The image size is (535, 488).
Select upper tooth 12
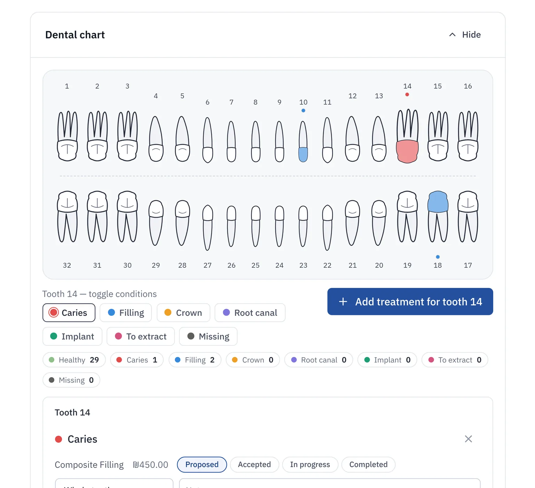[x=352, y=139]
